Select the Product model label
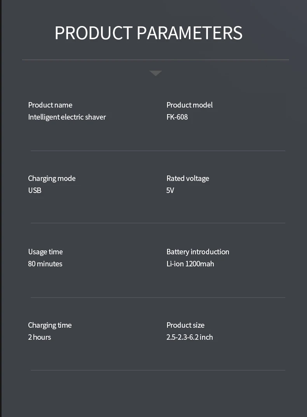 [189, 105]
